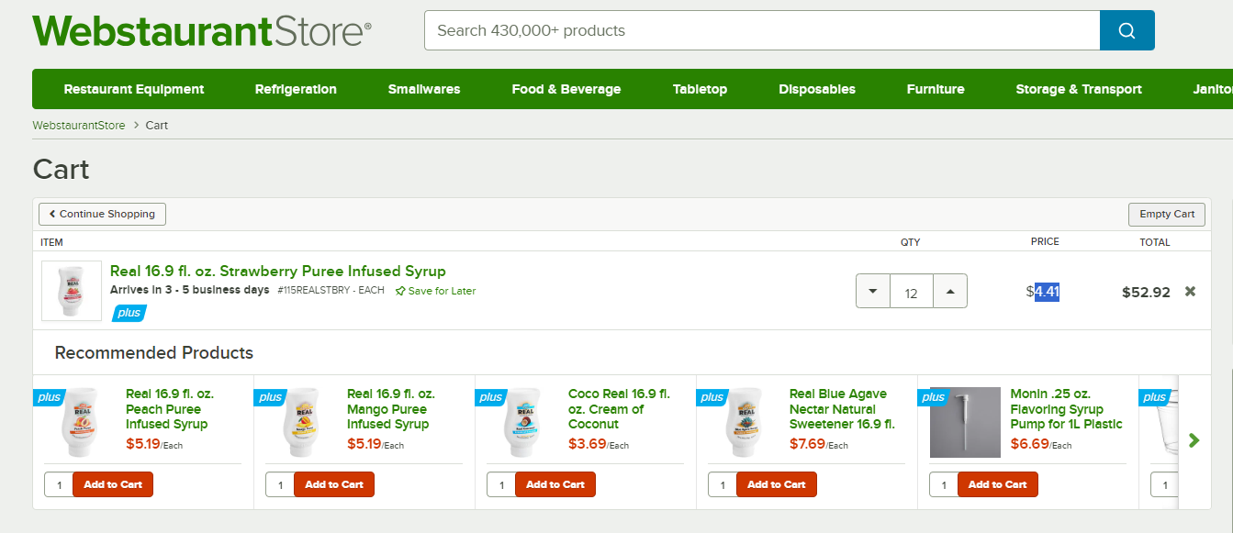Click the Empty Cart button
Screen dimensions: 1233x533
tap(1167, 214)
